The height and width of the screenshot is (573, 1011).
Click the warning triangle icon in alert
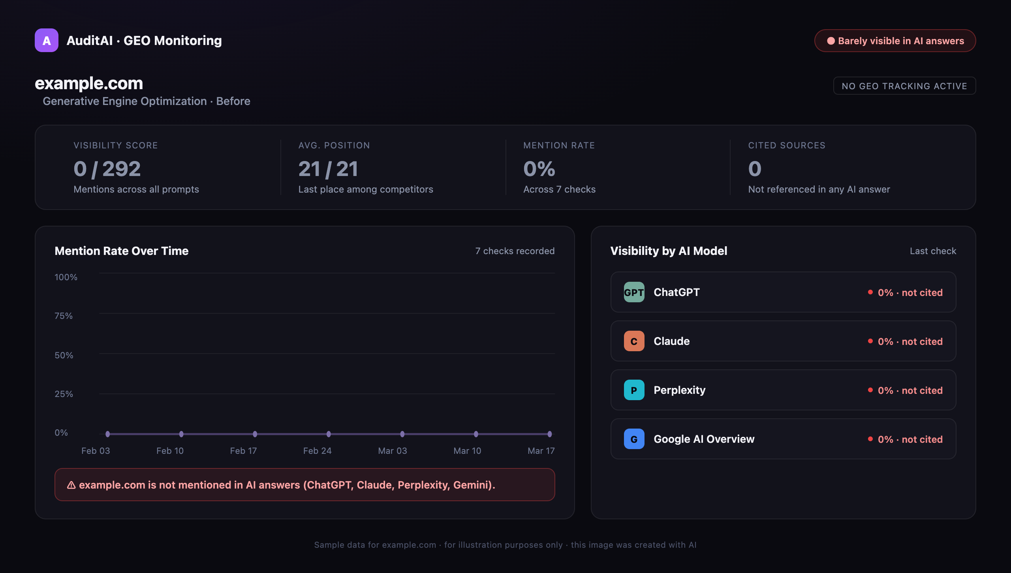coord(71,485)
